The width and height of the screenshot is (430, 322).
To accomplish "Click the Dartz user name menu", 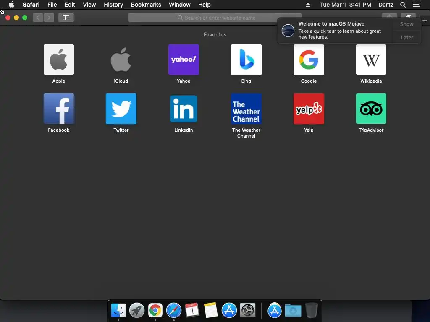I will point(385,5).
